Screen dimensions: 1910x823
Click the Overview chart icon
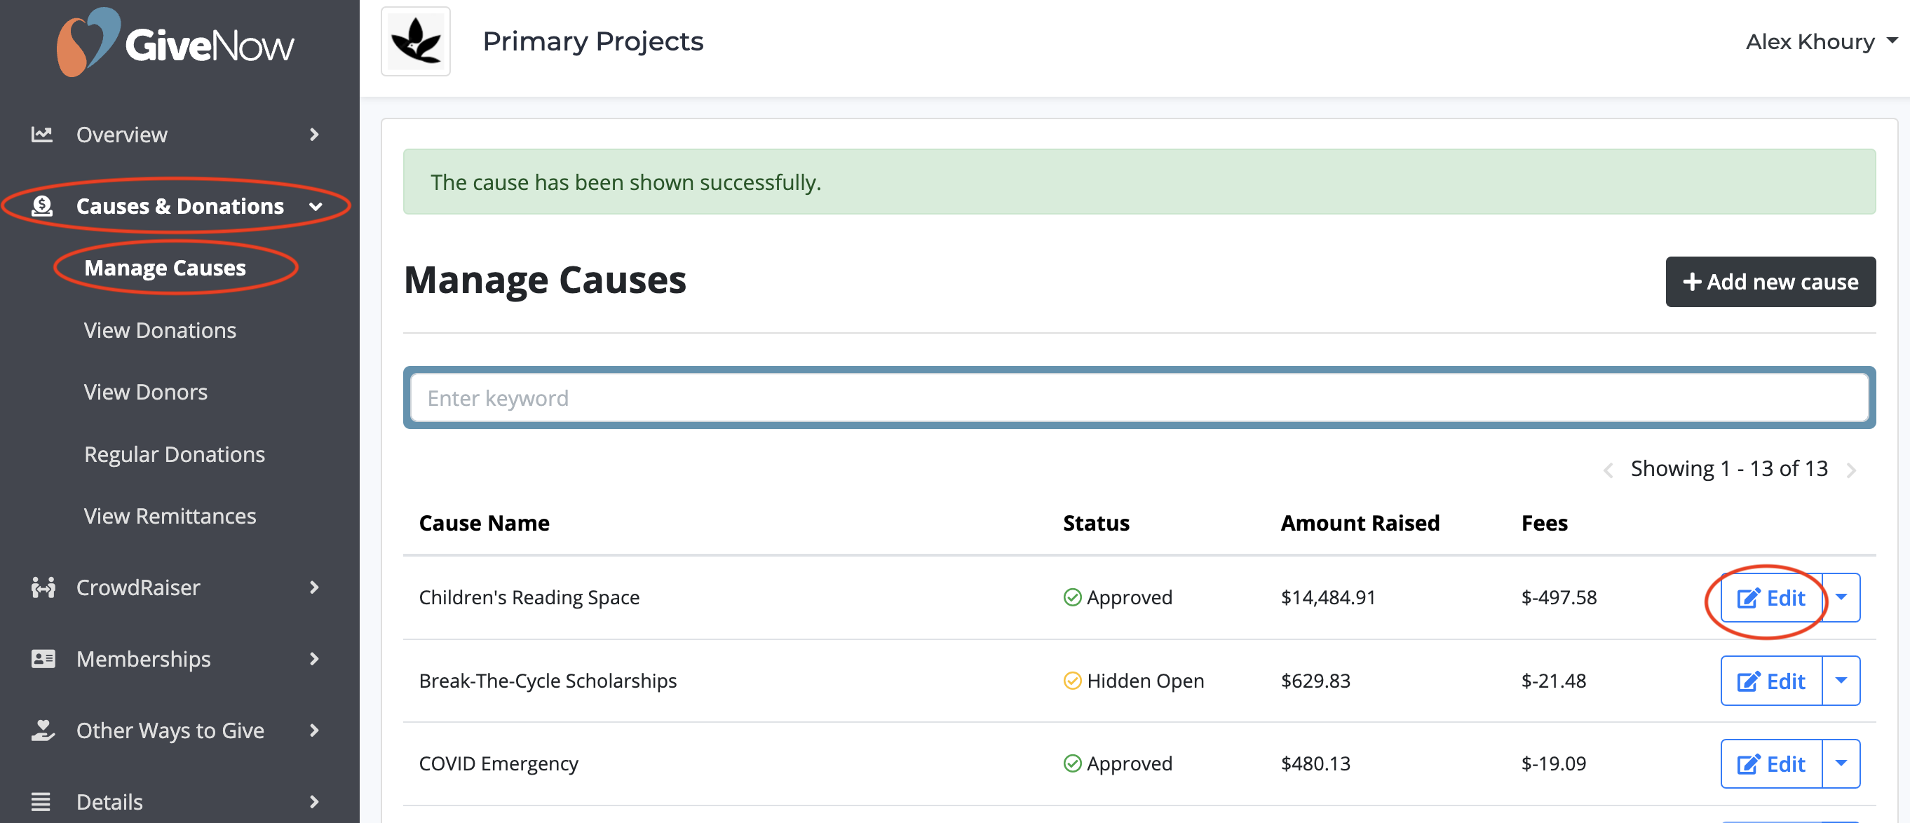(x=41, y=134)
